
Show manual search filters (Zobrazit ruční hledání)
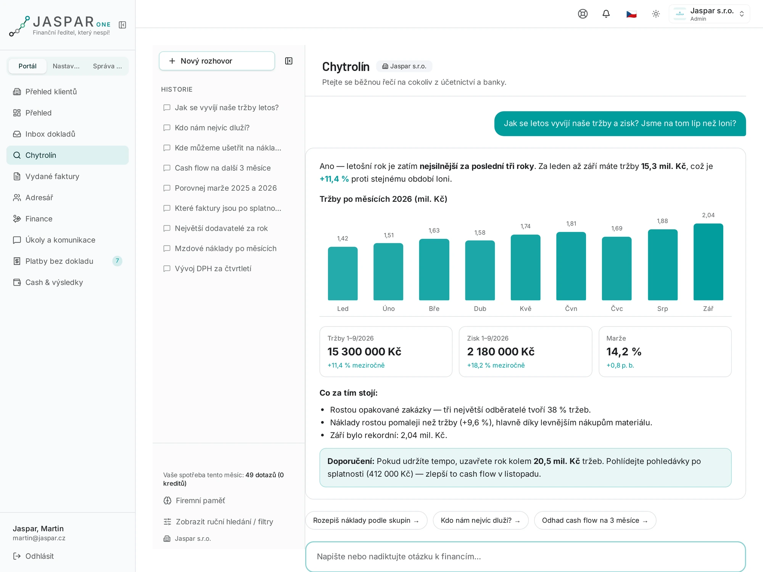tap(218, 522)
